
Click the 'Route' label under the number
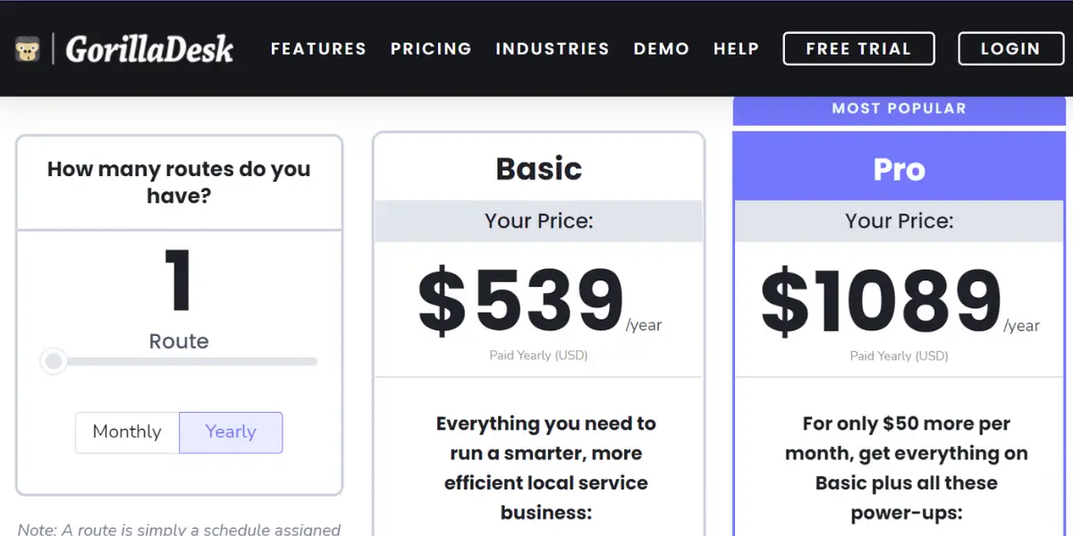[x=179, y=341]
